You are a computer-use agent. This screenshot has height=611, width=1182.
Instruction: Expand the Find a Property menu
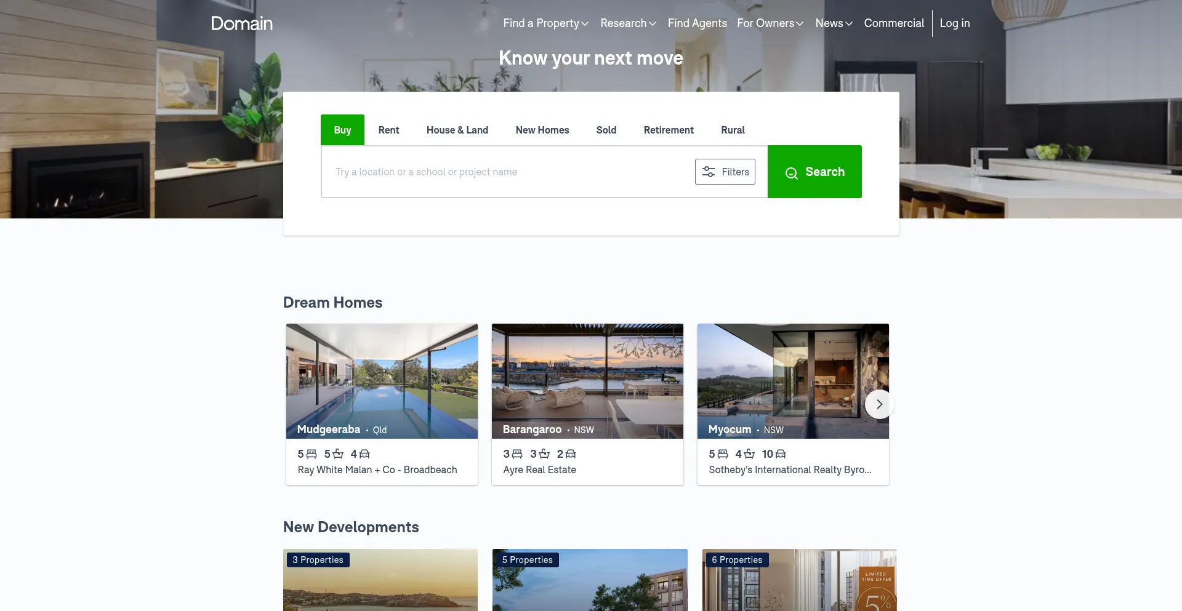545,23
